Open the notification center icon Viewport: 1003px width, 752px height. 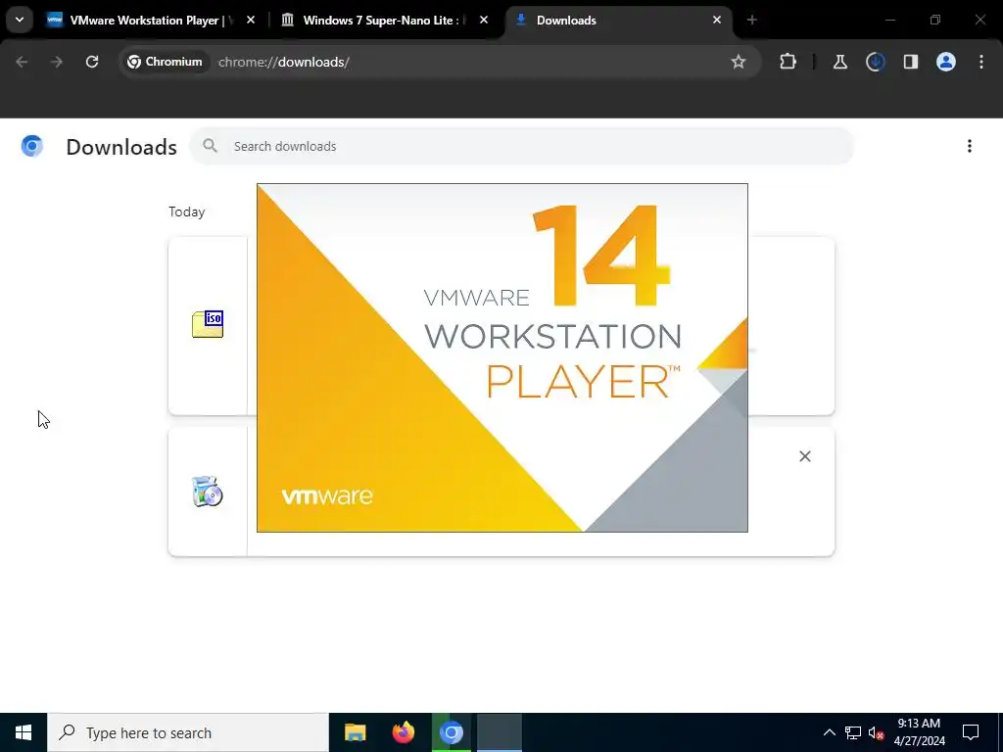pyautogui.click(x=971, y=732)
